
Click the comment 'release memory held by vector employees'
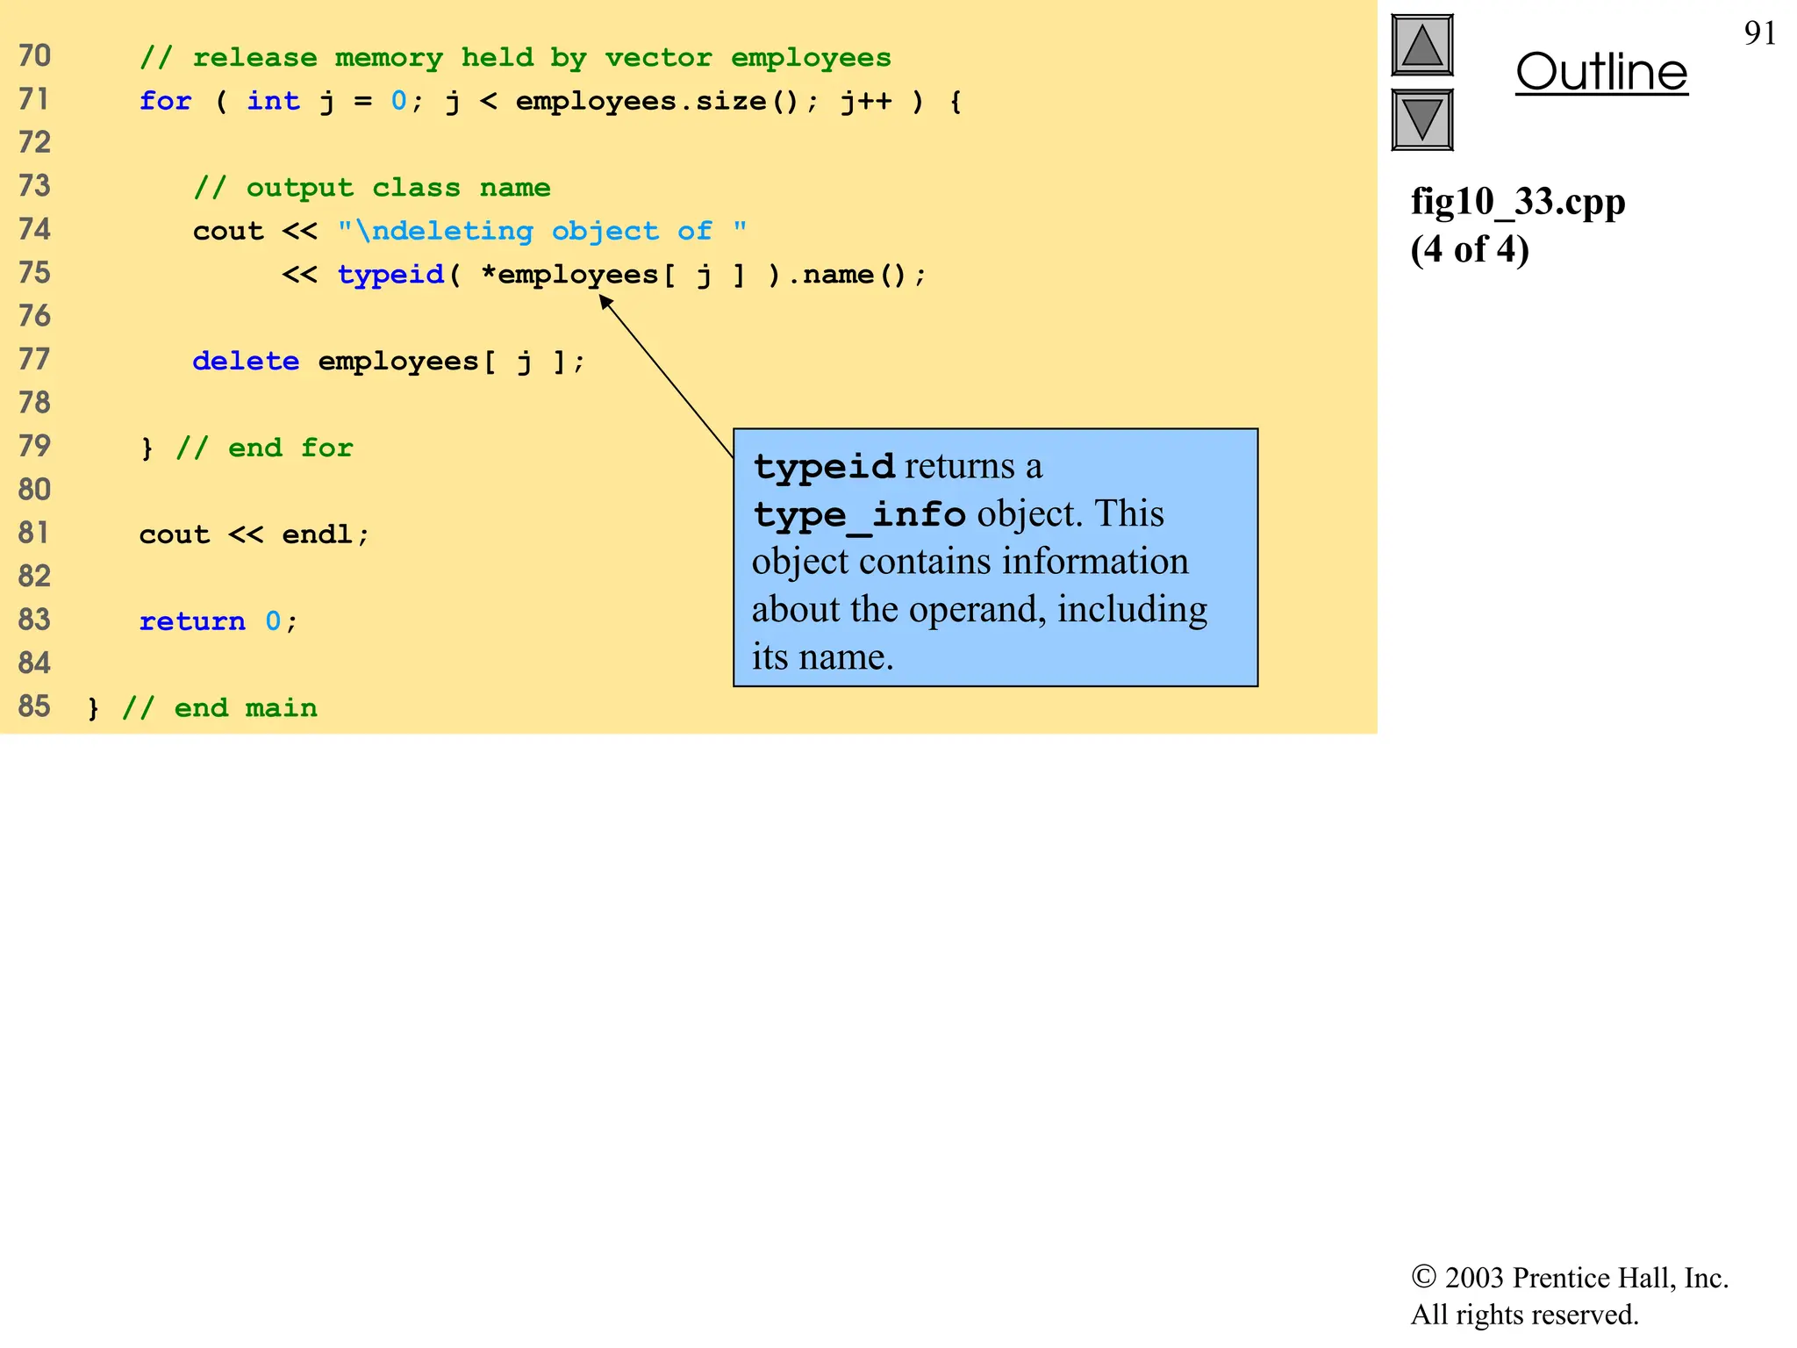[515, 58]
